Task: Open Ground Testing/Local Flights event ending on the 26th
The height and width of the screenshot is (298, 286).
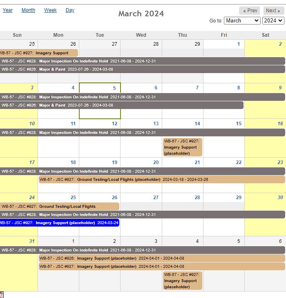Action: point(60,207)
